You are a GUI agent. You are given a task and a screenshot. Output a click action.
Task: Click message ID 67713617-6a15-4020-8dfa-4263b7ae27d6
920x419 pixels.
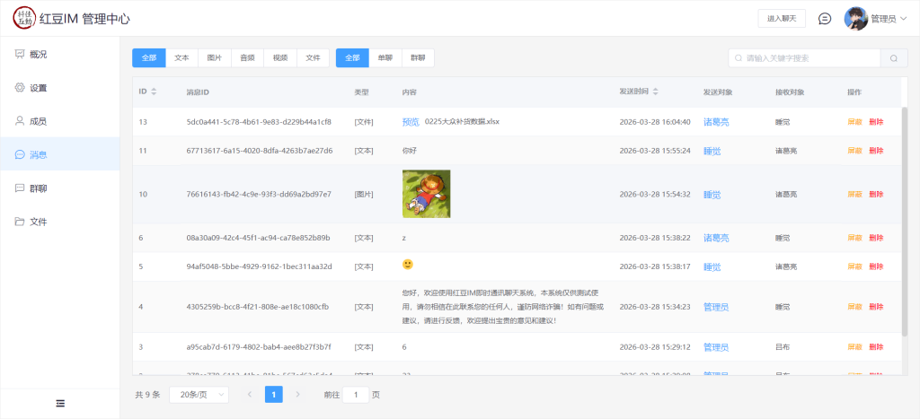click(260, 151)
